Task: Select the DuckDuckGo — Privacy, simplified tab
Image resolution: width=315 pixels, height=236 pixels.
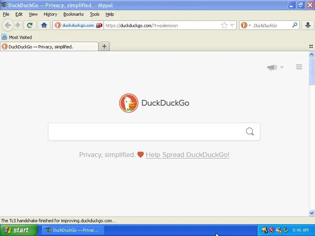Action: click(49, 47)
